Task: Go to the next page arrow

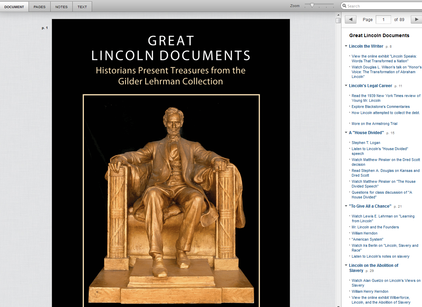Action: (x=416, y=19)
